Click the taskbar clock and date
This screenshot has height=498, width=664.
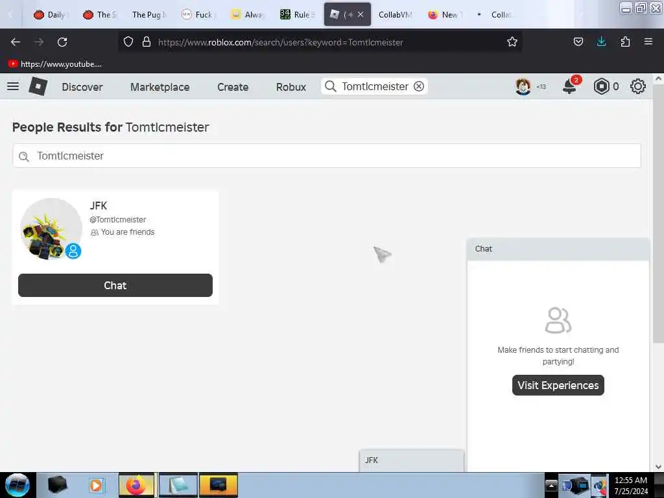(x=630, y=486)
